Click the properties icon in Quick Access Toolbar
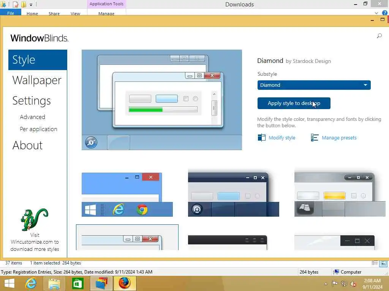 pos(15,4)
